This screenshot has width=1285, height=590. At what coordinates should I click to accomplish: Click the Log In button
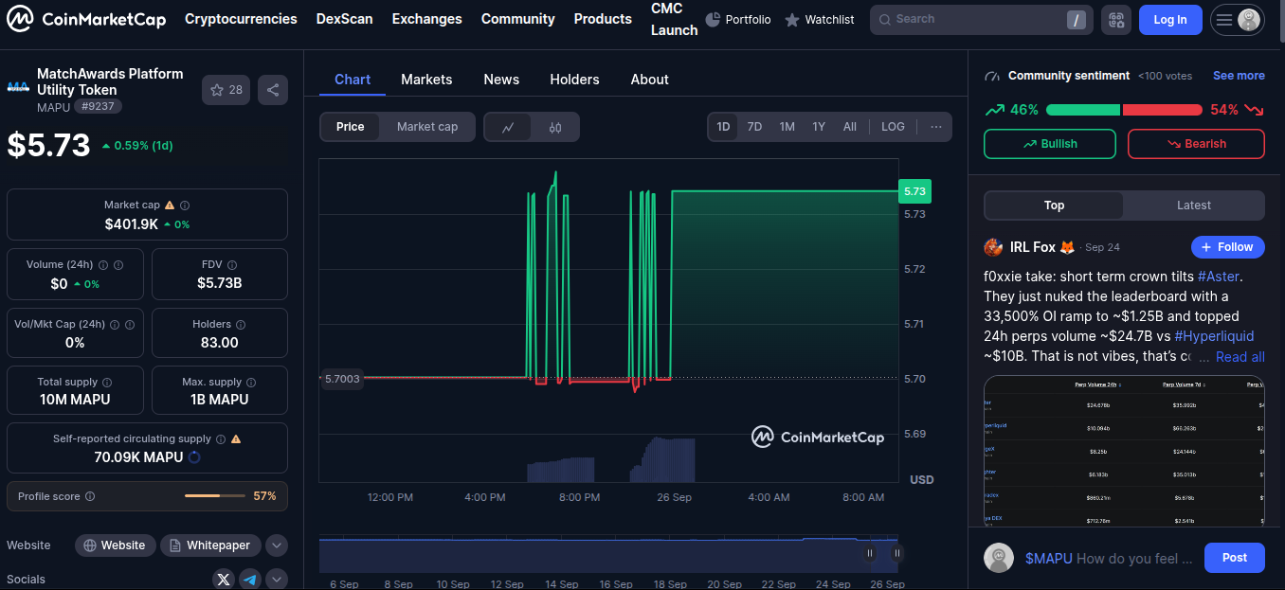[x=1169, y=20]
